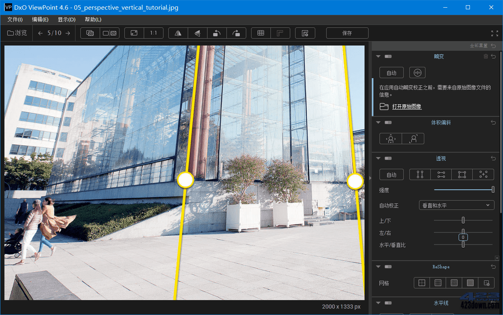Select the diagonal volume deformation correction icon

coord(413,138)
